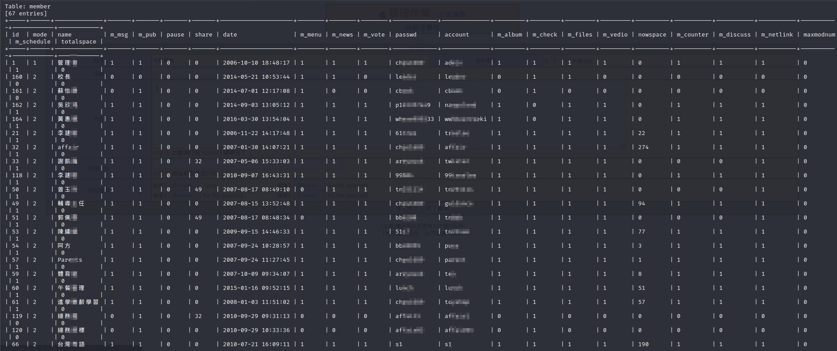
Task: Click the date "2014-05-21 10:53:44"
Action: click(x=256, y=77)
